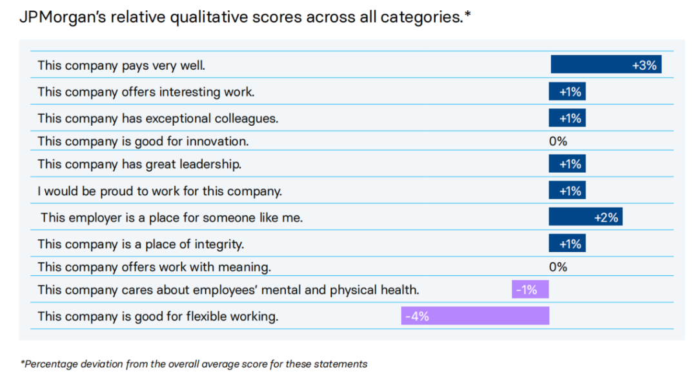Click the -1% bar for mental and physical health
This screenshot has width=697, height=374.
click(530, 290)
